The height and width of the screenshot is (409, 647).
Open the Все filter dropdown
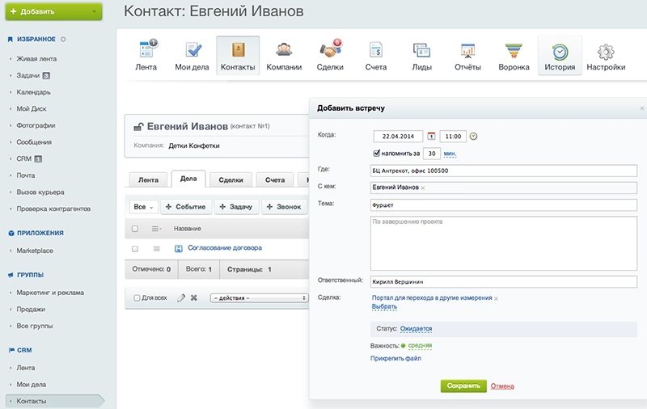[143, 207]
